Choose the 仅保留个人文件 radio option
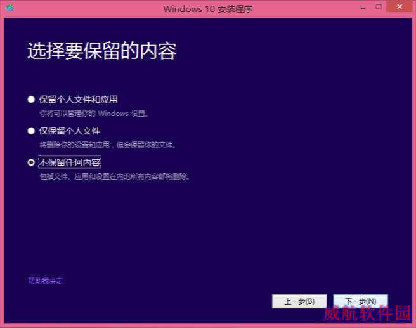The height and width of the screenshot is (328, 416). coord(31,131)
